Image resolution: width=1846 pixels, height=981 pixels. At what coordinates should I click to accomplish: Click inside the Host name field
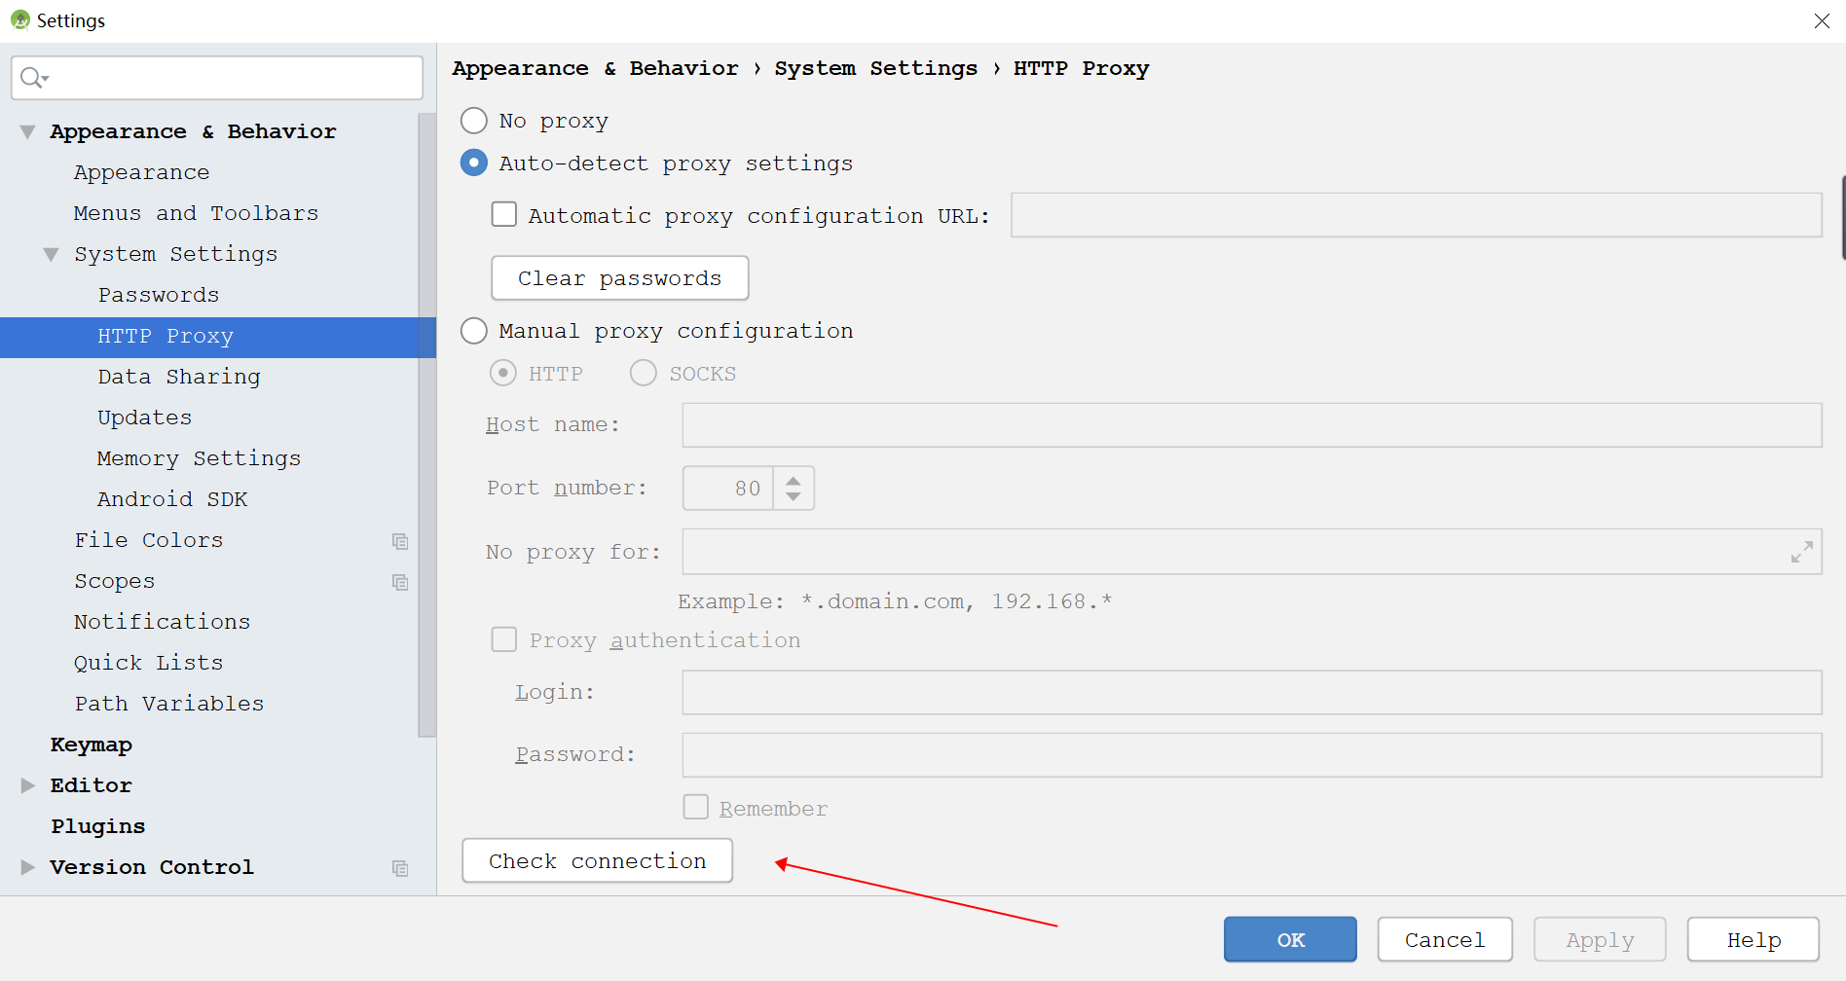1251,424
